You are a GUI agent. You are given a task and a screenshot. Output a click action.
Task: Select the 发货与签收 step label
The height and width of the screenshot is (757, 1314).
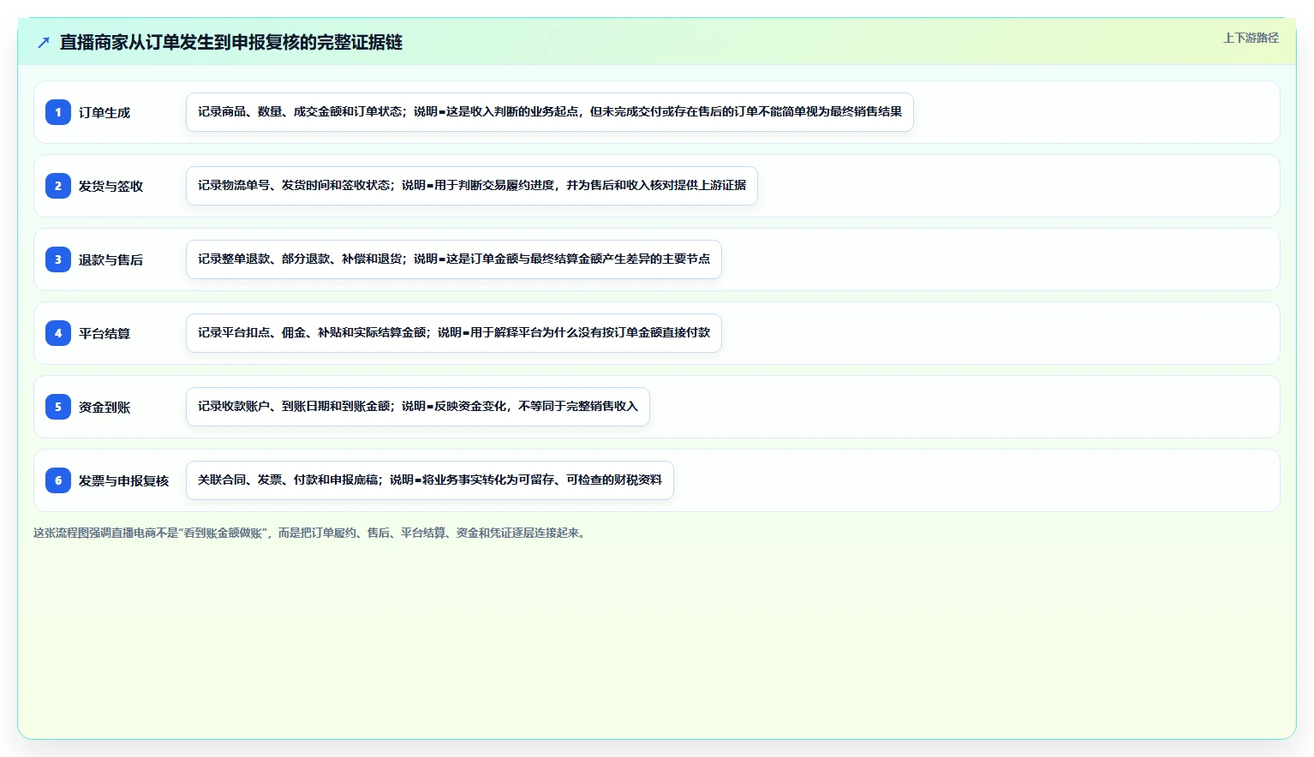[110, 186]
